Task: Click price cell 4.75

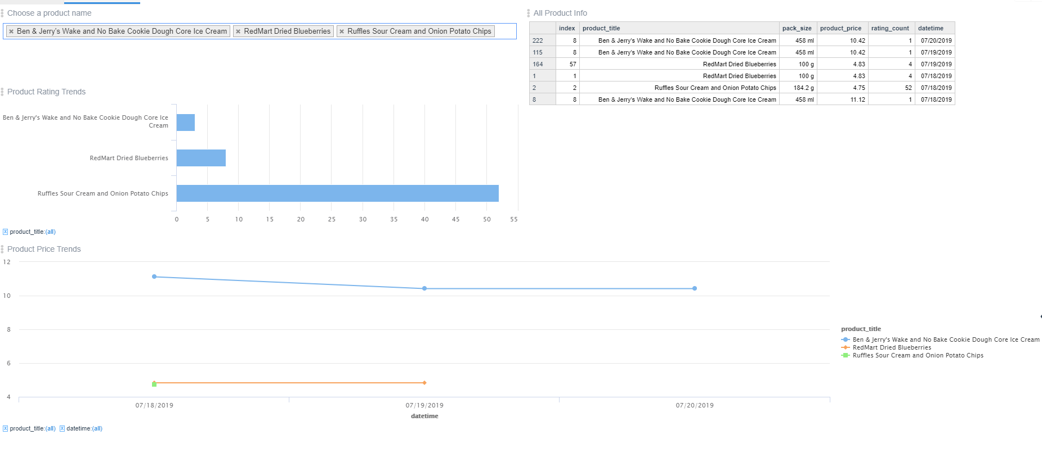Action: 842,88
